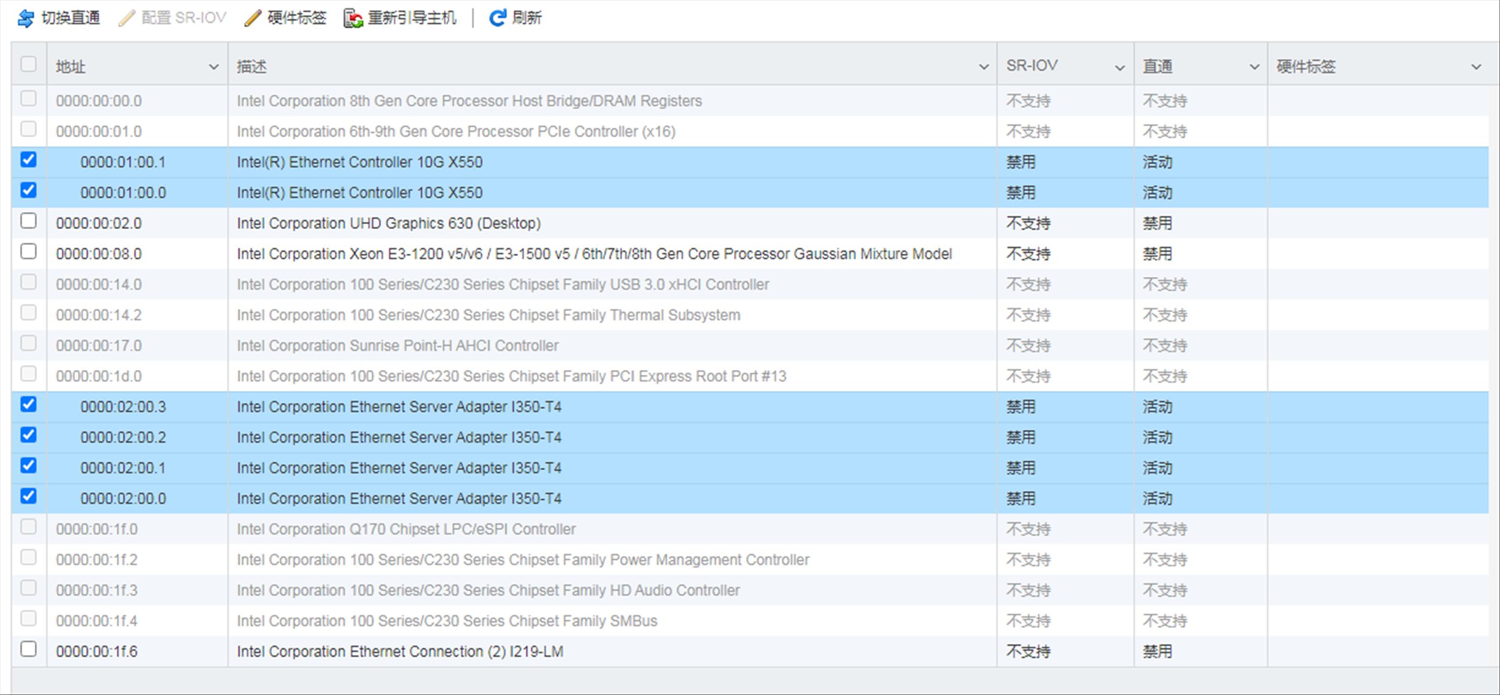
Task: Click the 配置 SR-IOV pencil icon
Action: tap(126, 18)
